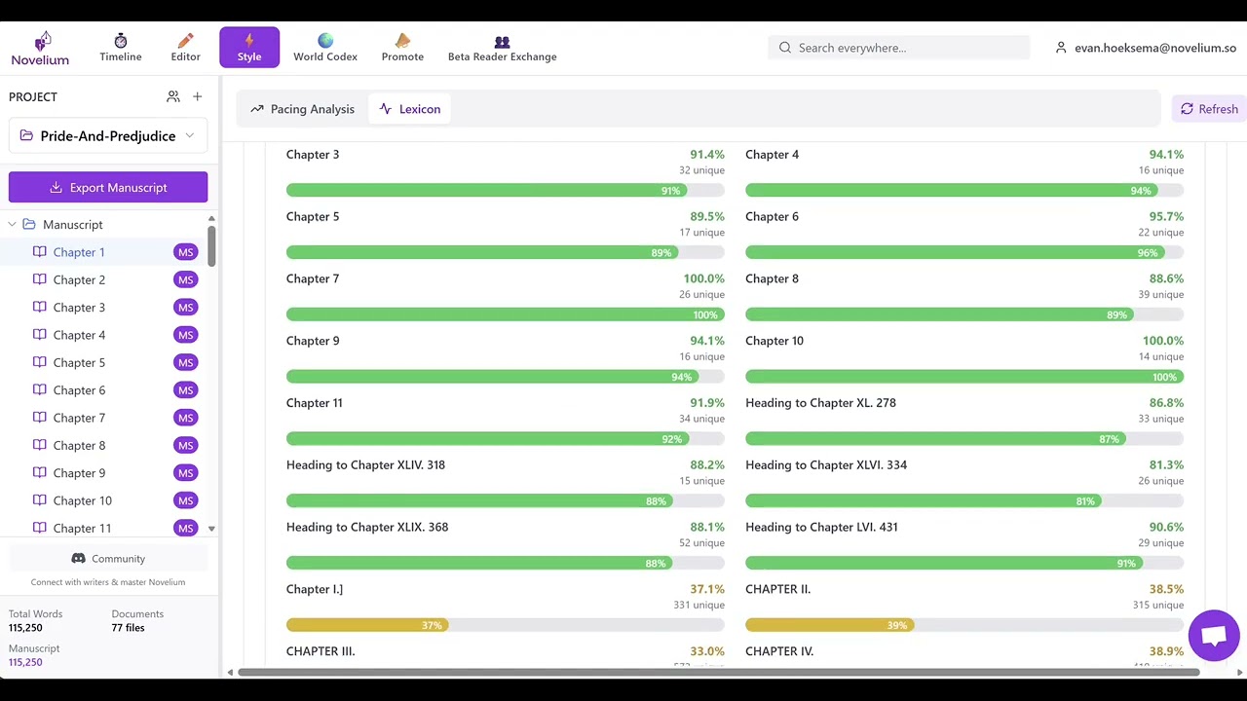Select Heading to Chapter XLIX. 368
The image size is (1247, 701).
pos(367,528)
